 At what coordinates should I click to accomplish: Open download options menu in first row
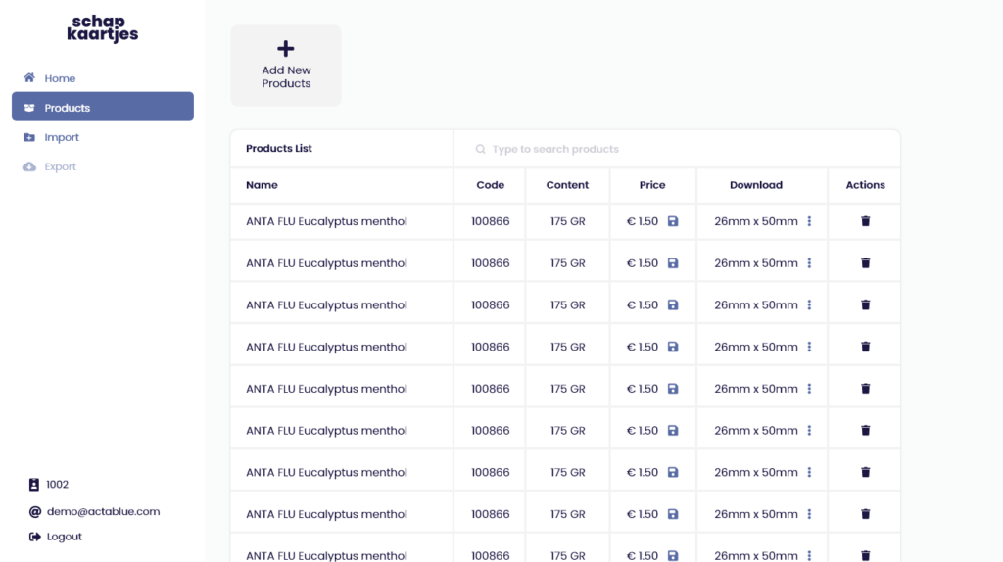809,221
